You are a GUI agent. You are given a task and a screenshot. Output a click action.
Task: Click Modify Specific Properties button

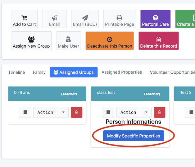coord(134,136)
